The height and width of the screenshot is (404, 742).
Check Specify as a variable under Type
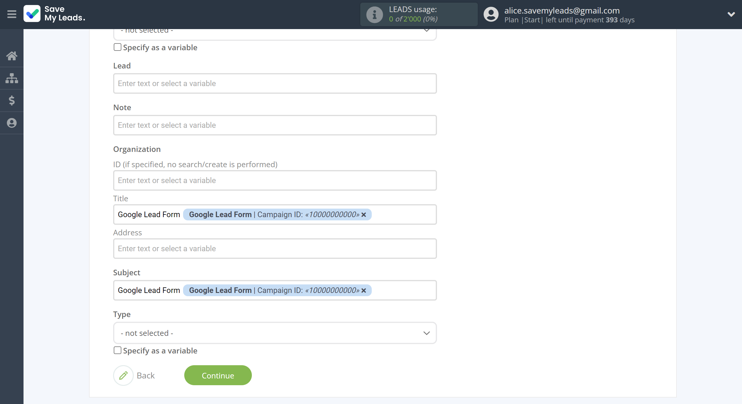click(x=118, y=350)
